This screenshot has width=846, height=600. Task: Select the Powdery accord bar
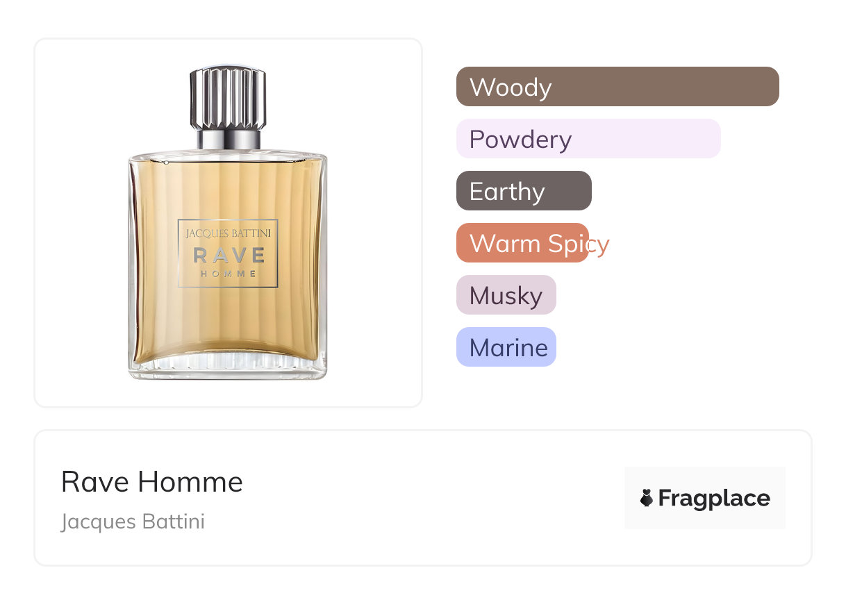click(588, 139)
